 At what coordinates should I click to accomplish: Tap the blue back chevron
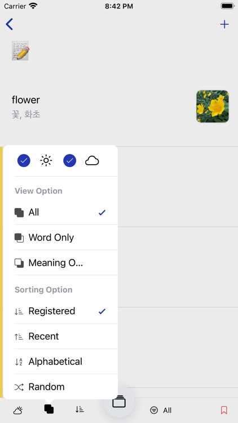click(9, 24)
